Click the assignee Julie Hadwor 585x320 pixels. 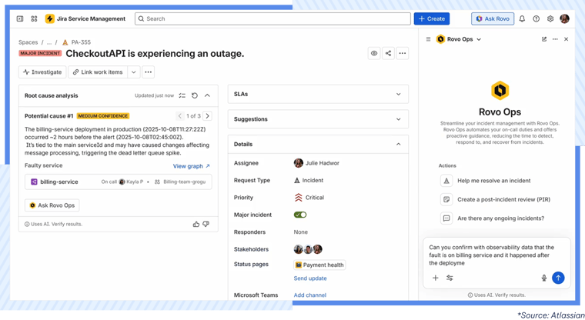tap(316, 163)
